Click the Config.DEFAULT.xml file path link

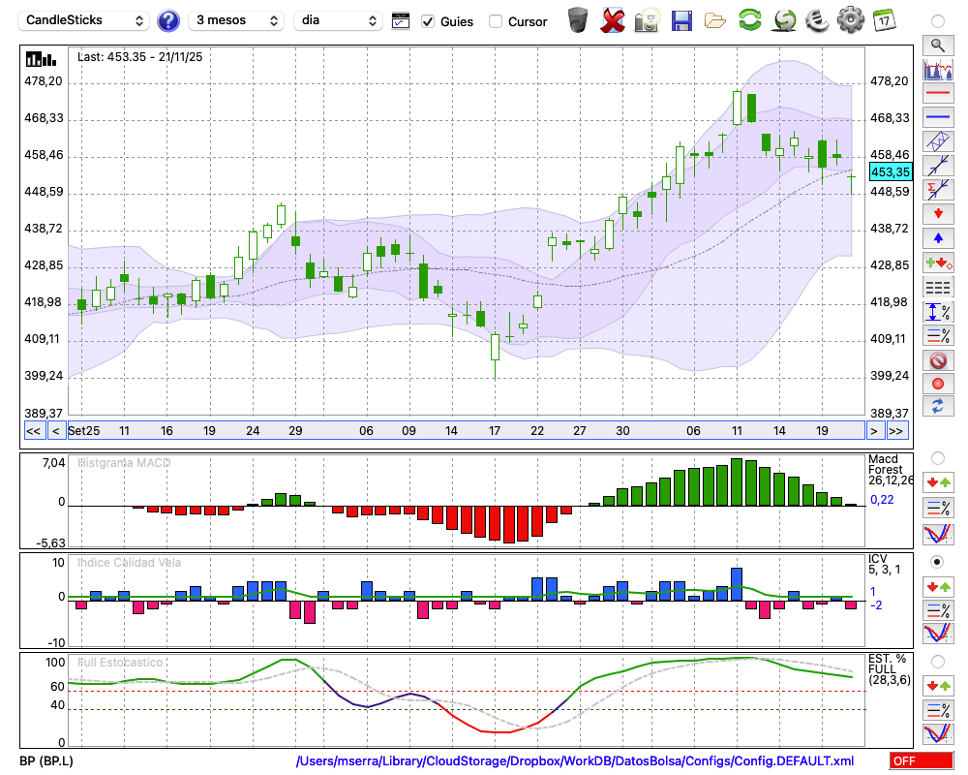click(x=575, y=761)
